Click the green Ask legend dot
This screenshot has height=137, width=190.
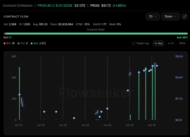click(32, 43)
